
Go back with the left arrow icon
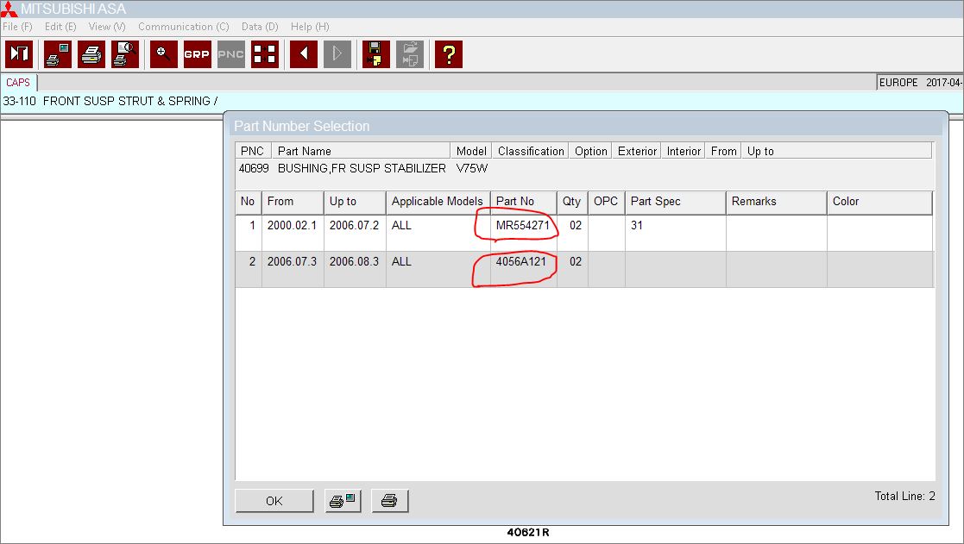[x=303, y=54]
